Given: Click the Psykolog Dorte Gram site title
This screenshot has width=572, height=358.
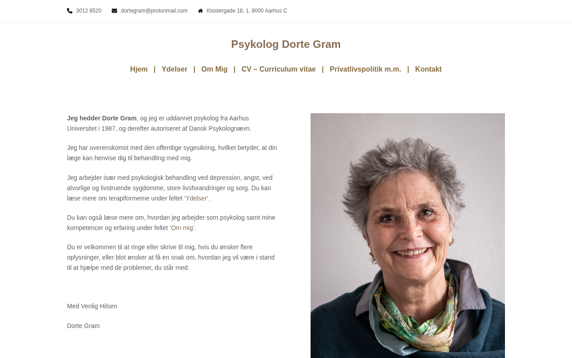Looking at the screenshot, I should (x=286, y=44).
